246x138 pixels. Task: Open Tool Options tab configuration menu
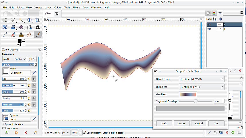tap(40, 49)
